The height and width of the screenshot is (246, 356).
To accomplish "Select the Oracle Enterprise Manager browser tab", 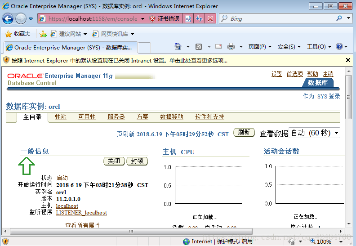I will coord(71,48).
